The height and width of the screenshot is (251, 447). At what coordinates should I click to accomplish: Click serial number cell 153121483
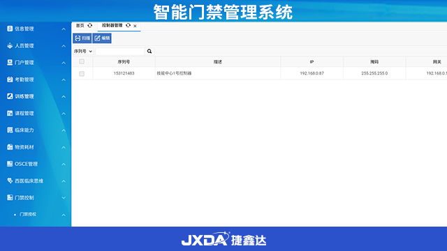pyautogui.click(x=124, y=73)
